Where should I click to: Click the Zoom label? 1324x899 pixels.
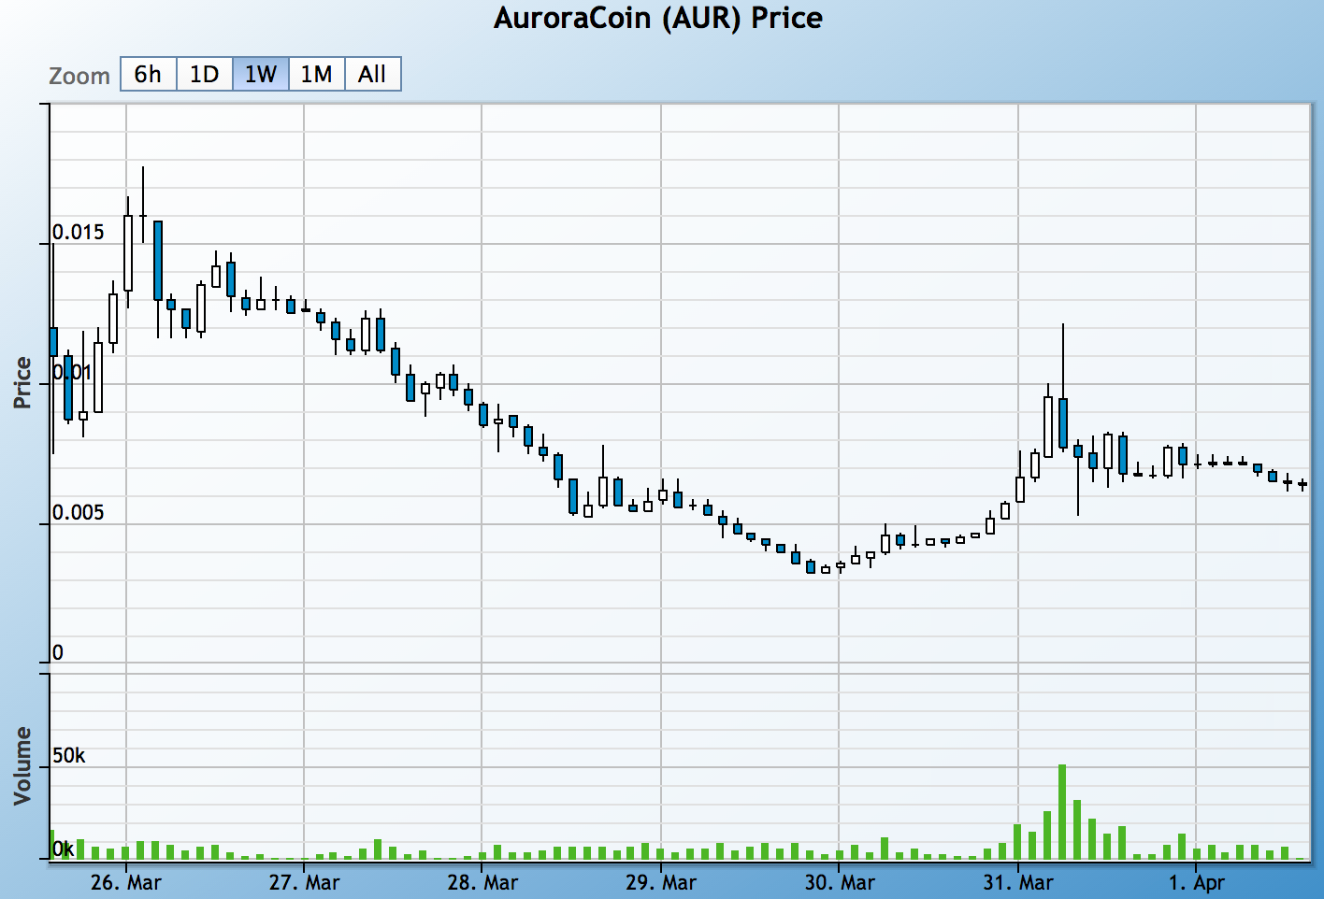click(79, 76)
